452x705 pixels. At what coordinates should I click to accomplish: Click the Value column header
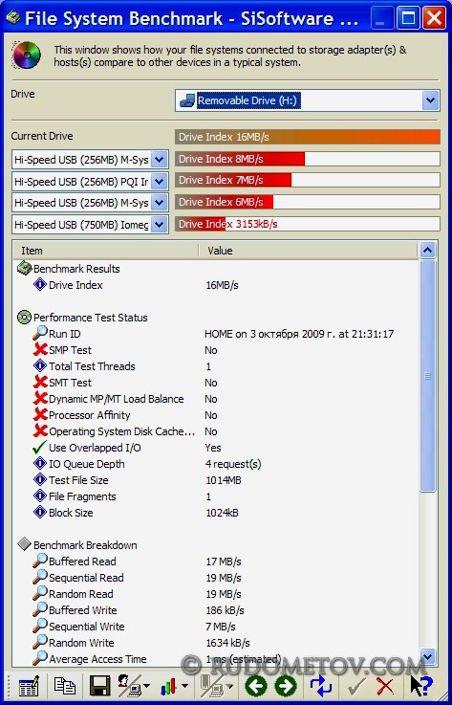point(309,251)
